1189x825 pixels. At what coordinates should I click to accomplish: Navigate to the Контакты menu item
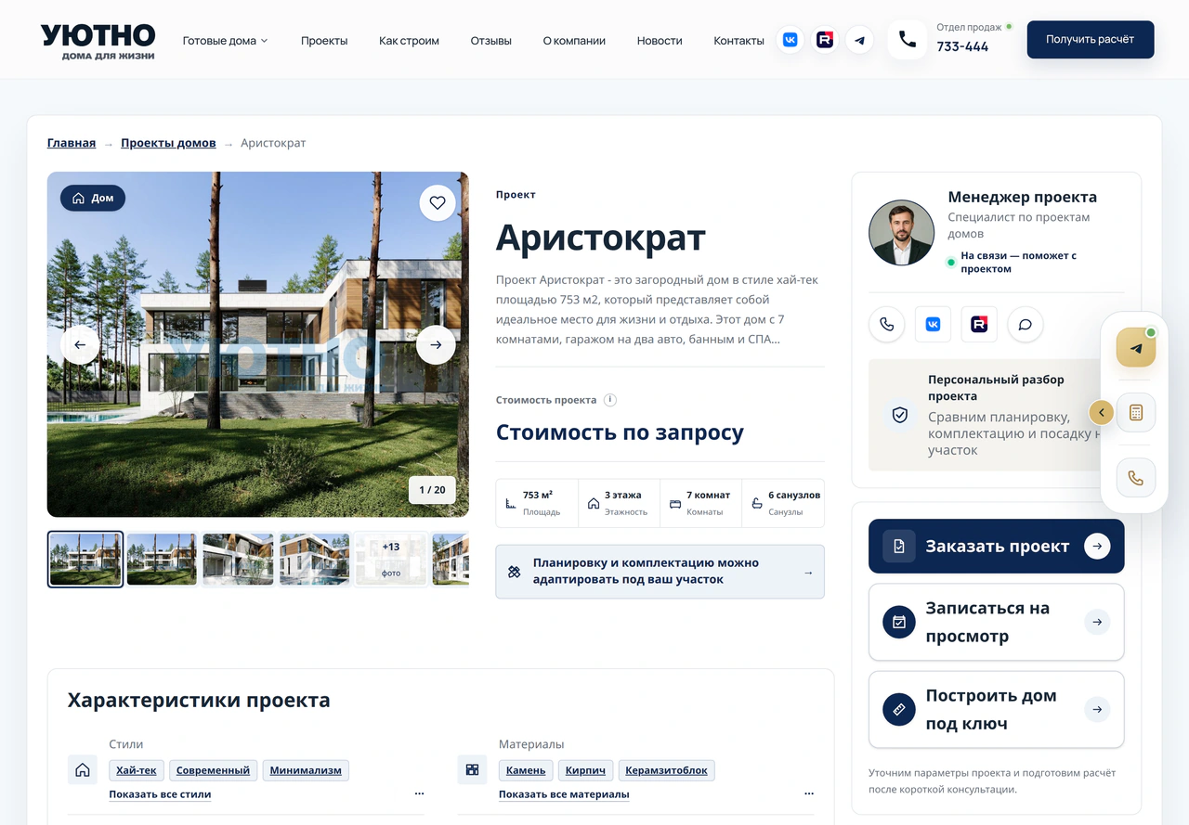(x=738, y=41)
